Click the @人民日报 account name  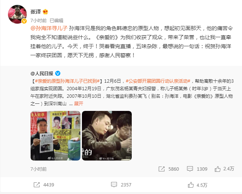tap(42, 73)
